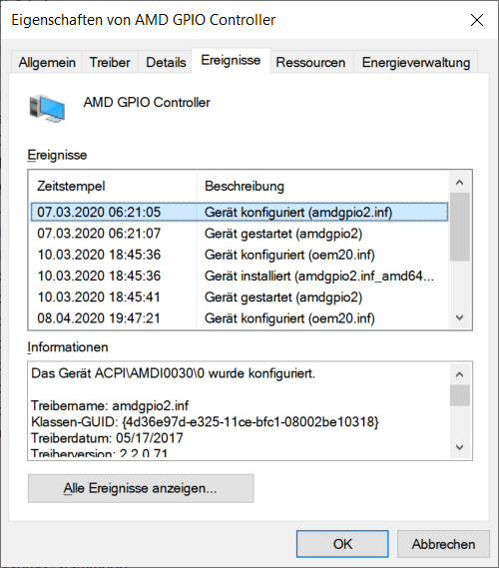This screenshot has height=568, width=499.
Task: Open the Treiber tab
Action: [x=110, y=62]
